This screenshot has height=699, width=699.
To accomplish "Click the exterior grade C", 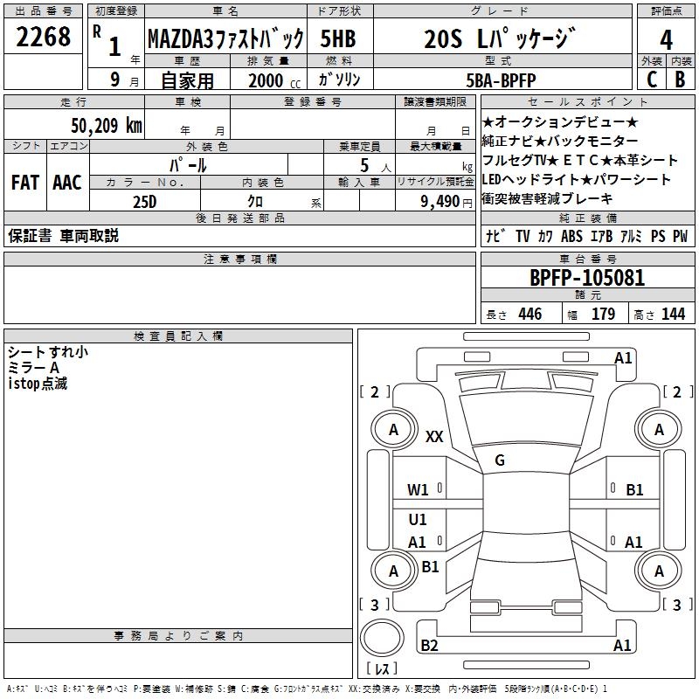I will (x=651, y=80).
